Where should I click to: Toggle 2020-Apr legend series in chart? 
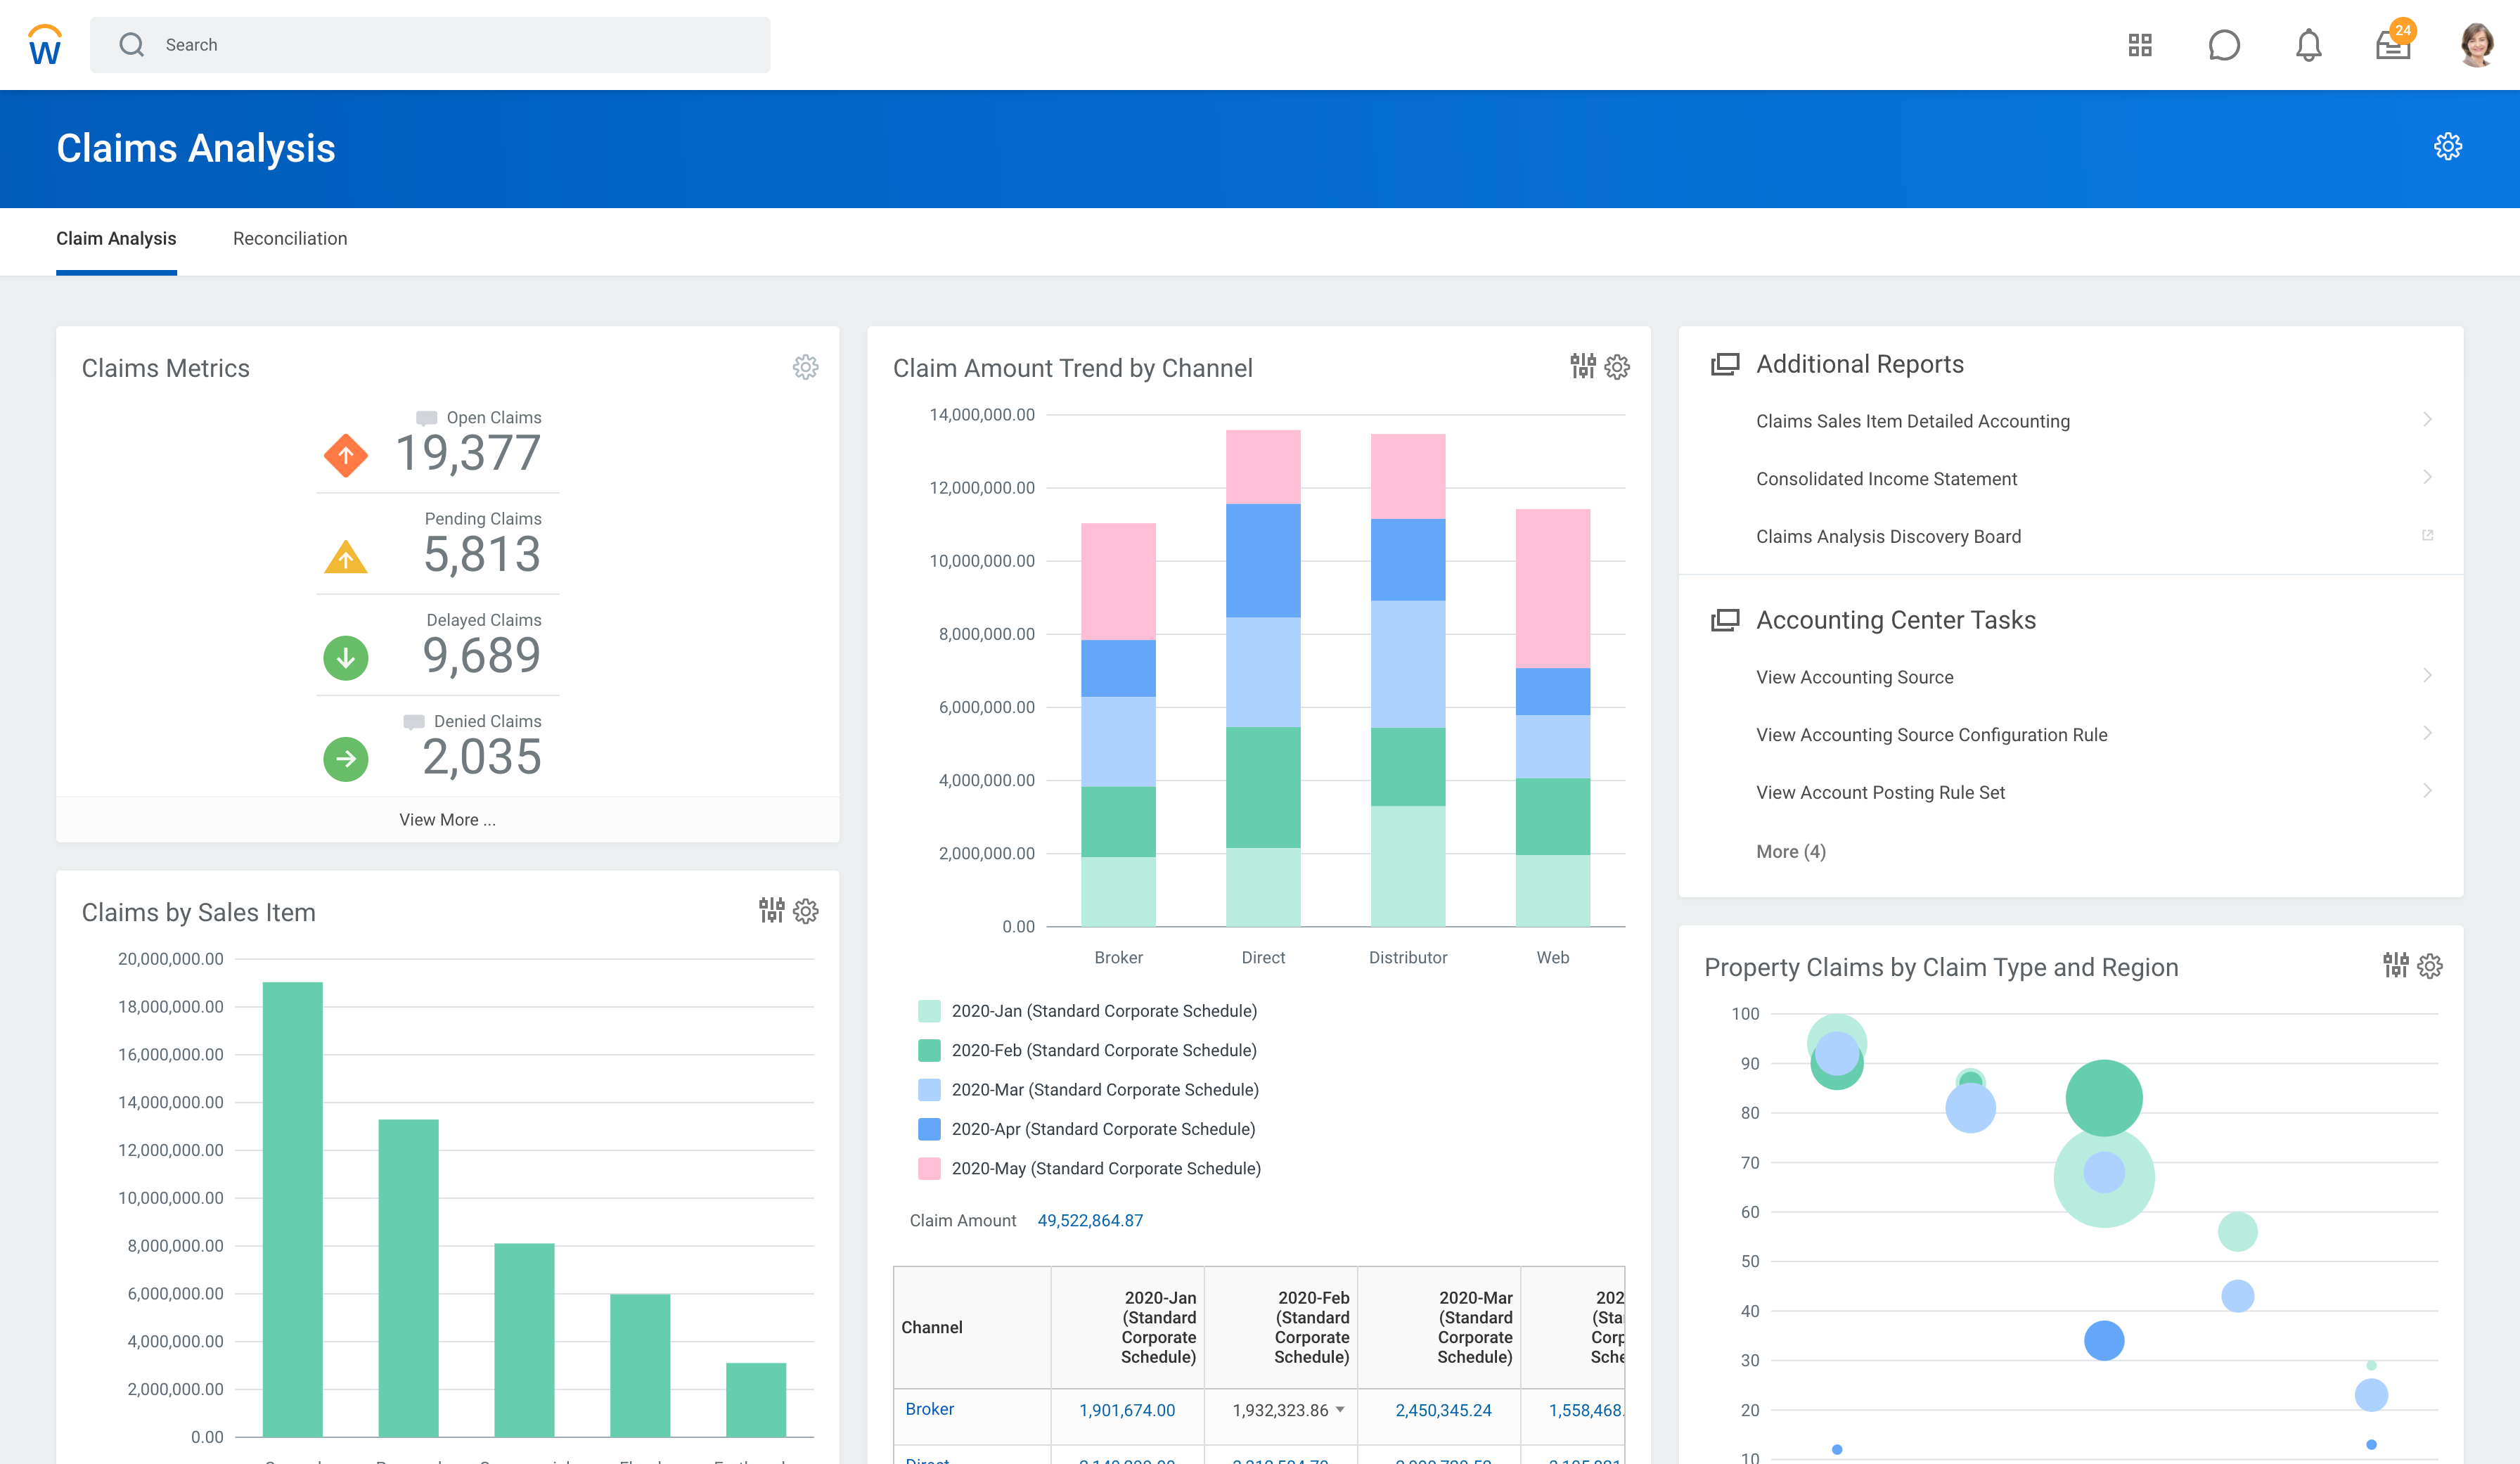tap(929, 1129)
